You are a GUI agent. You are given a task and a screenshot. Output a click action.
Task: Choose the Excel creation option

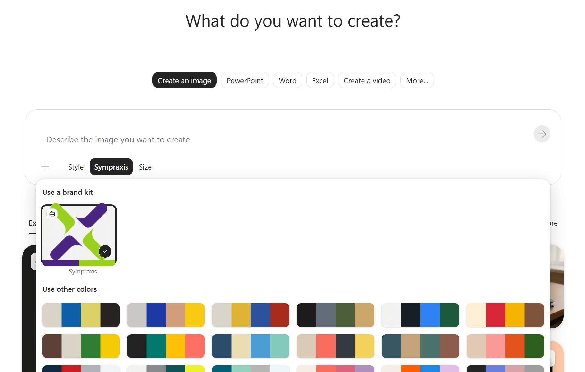click(x=320, y=80)
